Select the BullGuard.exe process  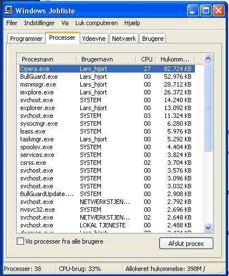(107, 77)
